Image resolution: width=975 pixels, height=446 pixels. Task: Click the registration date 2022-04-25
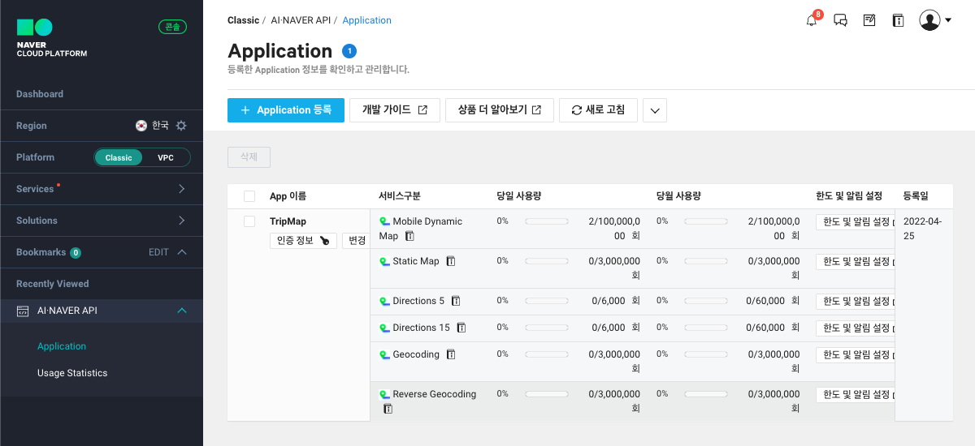(x=922, y=229)
